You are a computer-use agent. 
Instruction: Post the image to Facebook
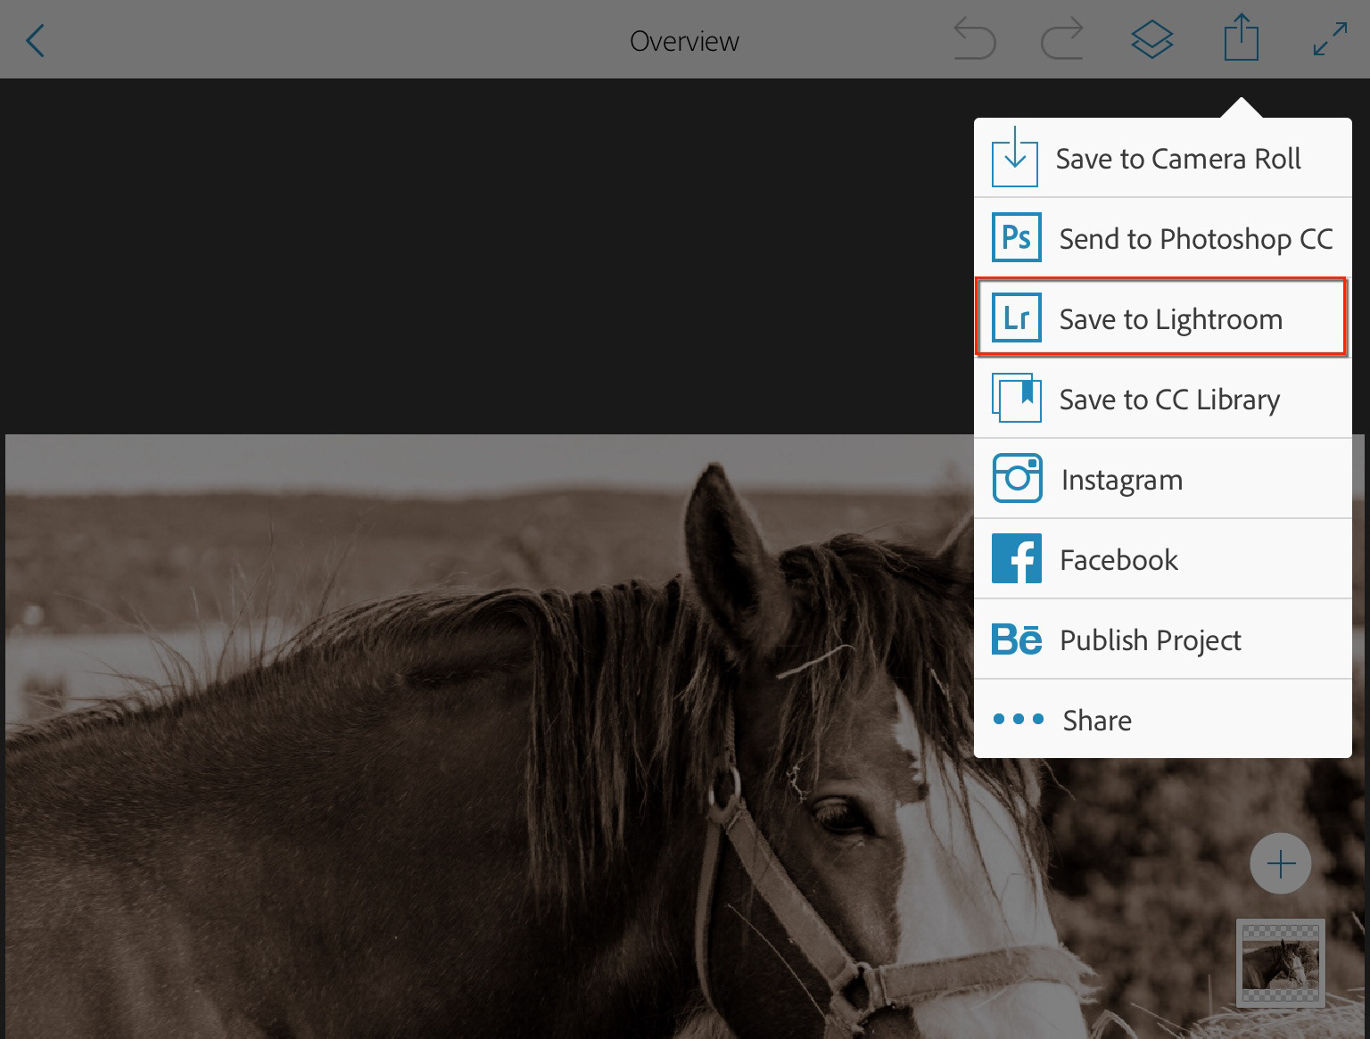pos(1163,558)
